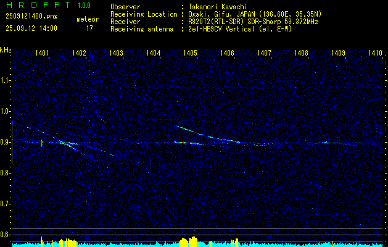Click the kHz axis unit label

point(6,50)
